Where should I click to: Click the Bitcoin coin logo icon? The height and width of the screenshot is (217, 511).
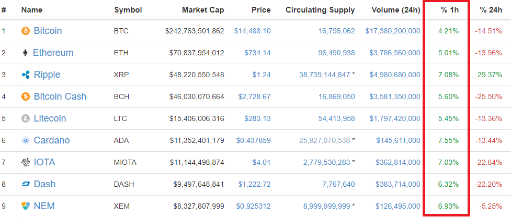click(26, 31)
